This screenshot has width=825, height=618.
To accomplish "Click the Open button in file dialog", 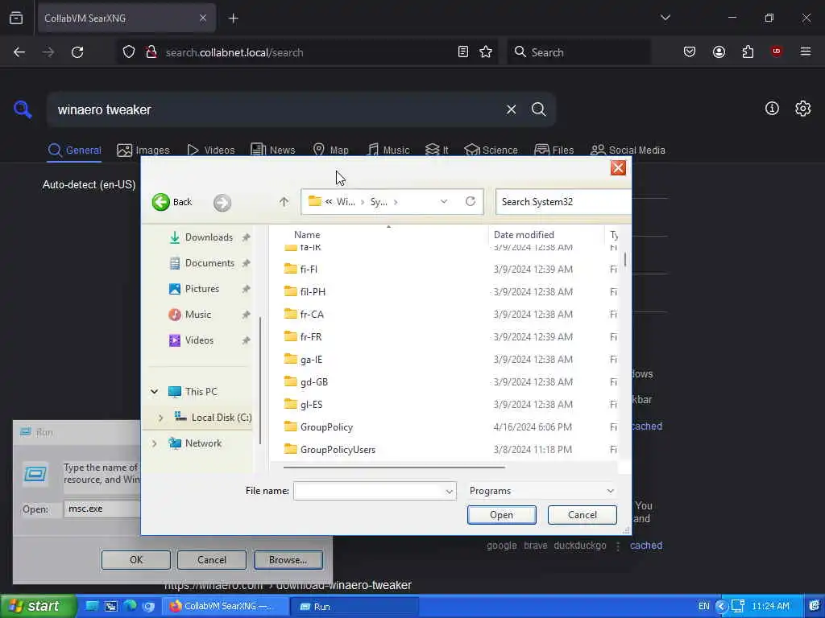I will pyautogui.click(x=501, y=515).
